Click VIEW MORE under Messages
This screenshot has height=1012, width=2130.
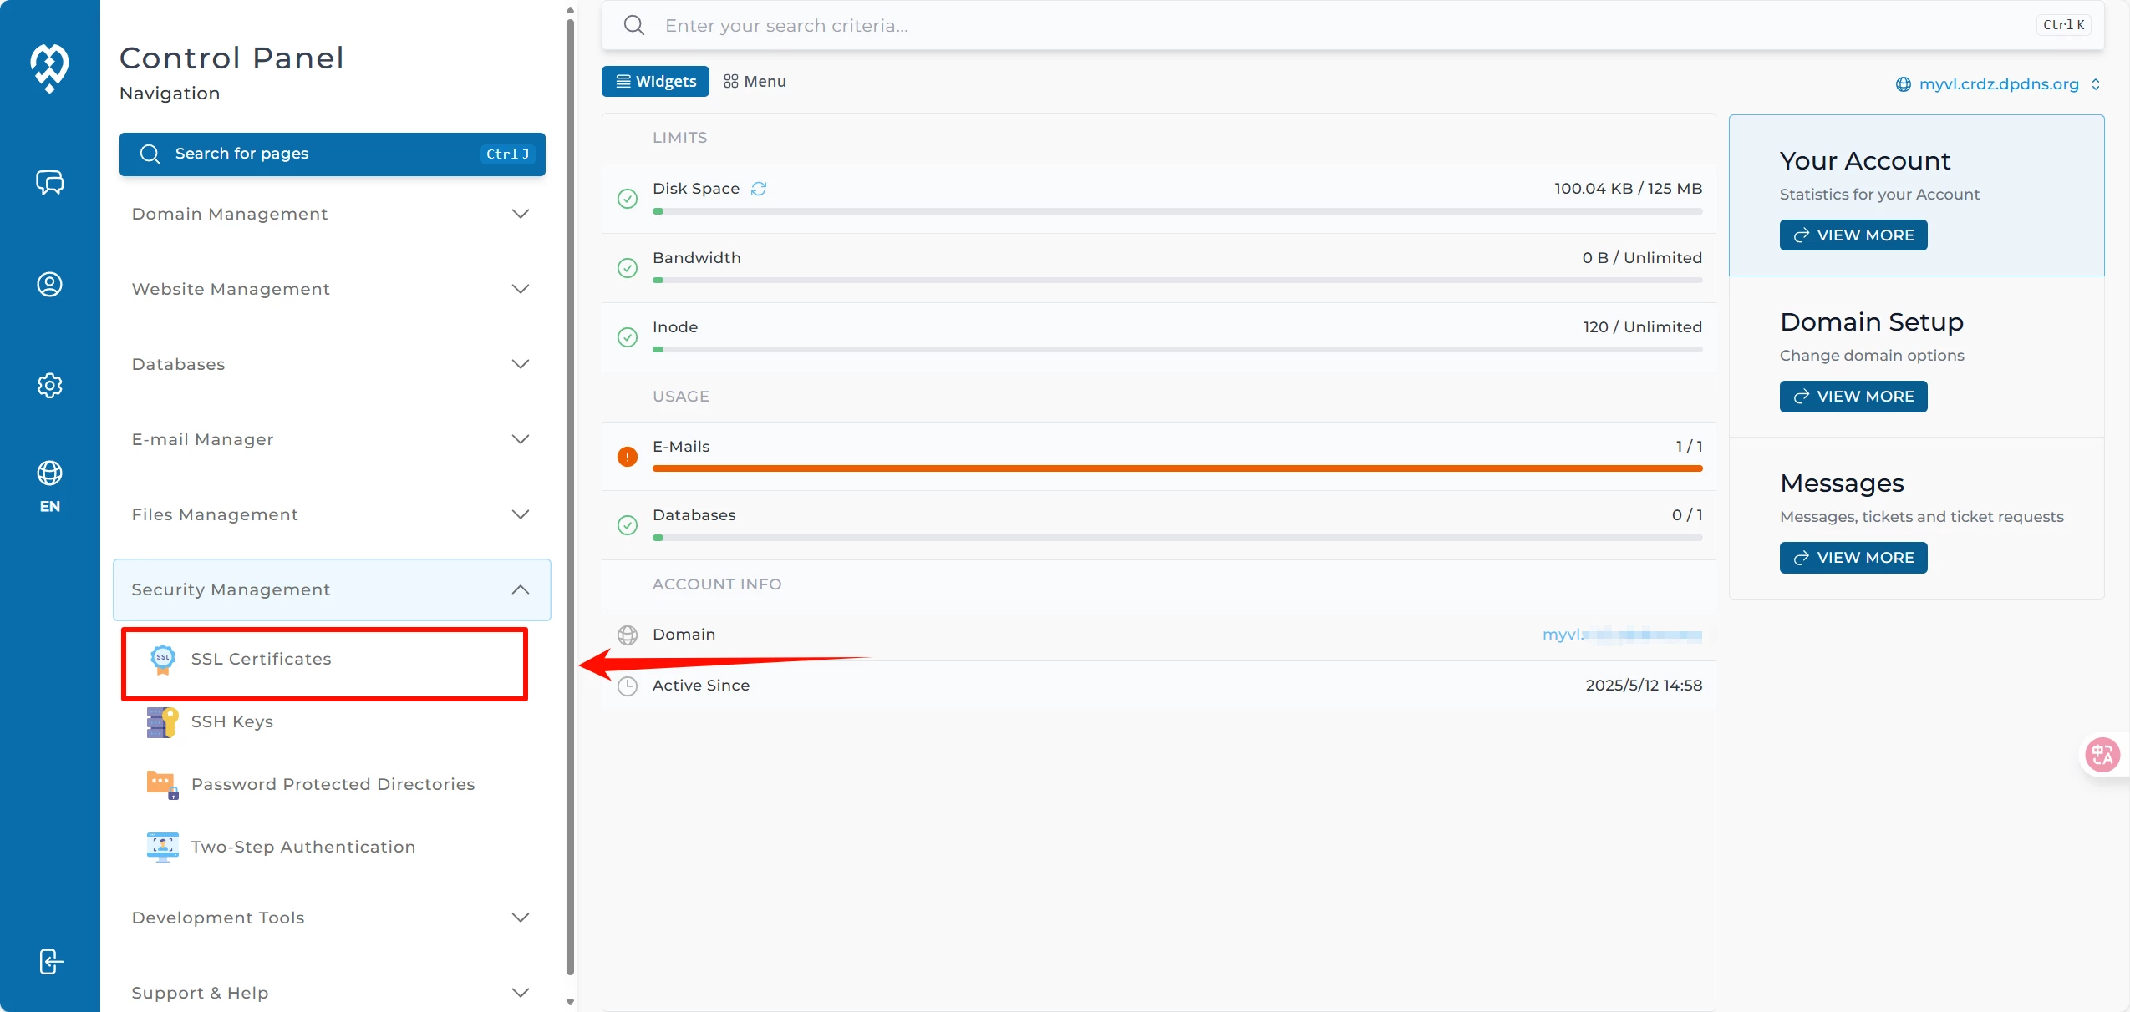1853,558
